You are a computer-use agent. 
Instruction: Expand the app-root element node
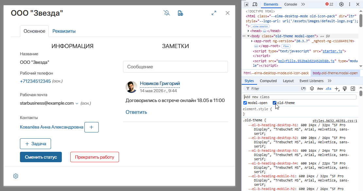pos(252,41)
